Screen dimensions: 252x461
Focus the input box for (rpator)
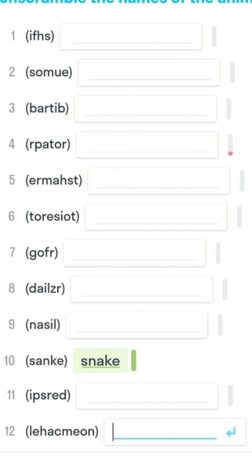coord(147,145)
